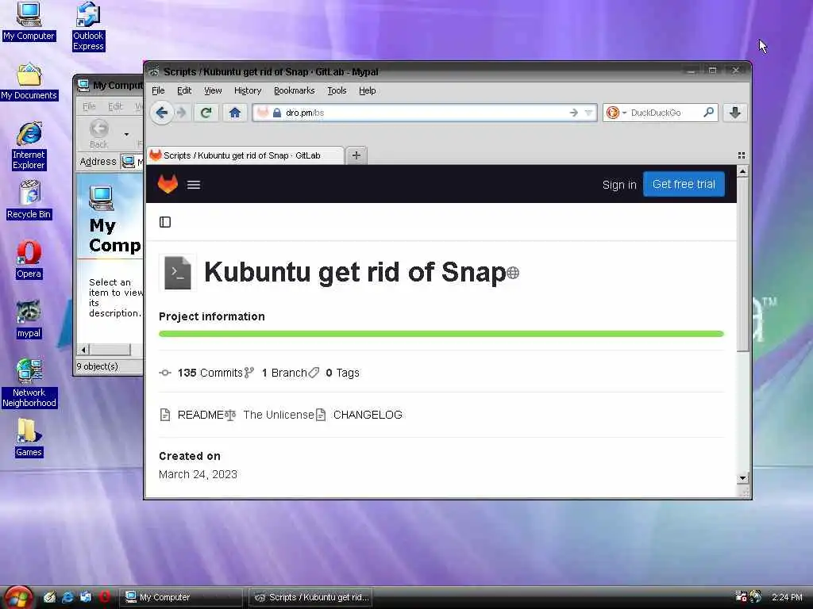Open a new tab with plus button
813x609 pixels.
356,155
